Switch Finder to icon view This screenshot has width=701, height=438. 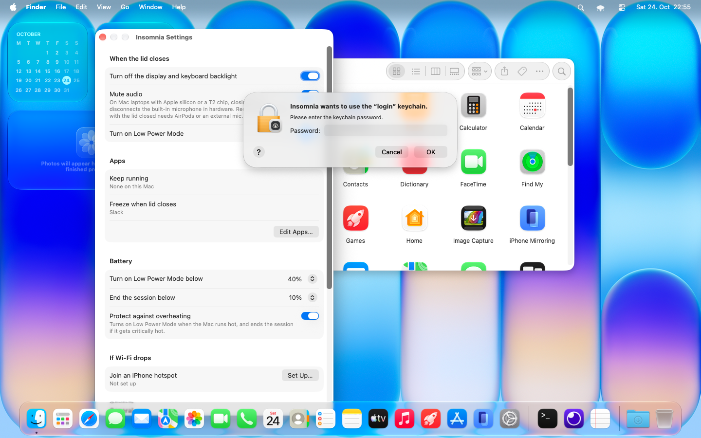coord(397,72)
